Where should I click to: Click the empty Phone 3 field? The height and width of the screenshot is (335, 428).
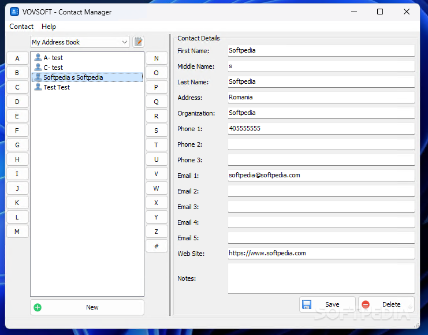[x=321, y=159]
